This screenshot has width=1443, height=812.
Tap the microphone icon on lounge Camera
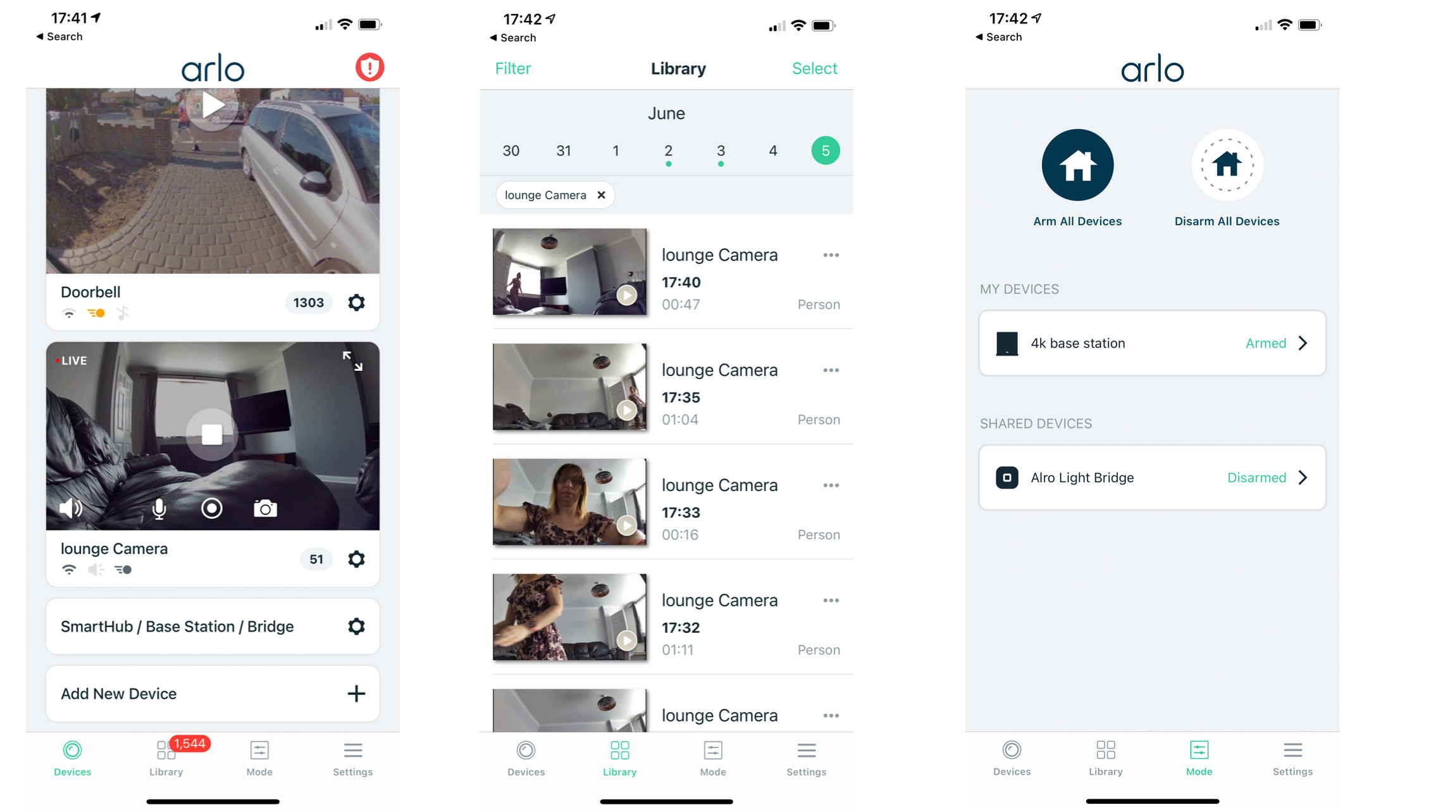coord(158,508)
